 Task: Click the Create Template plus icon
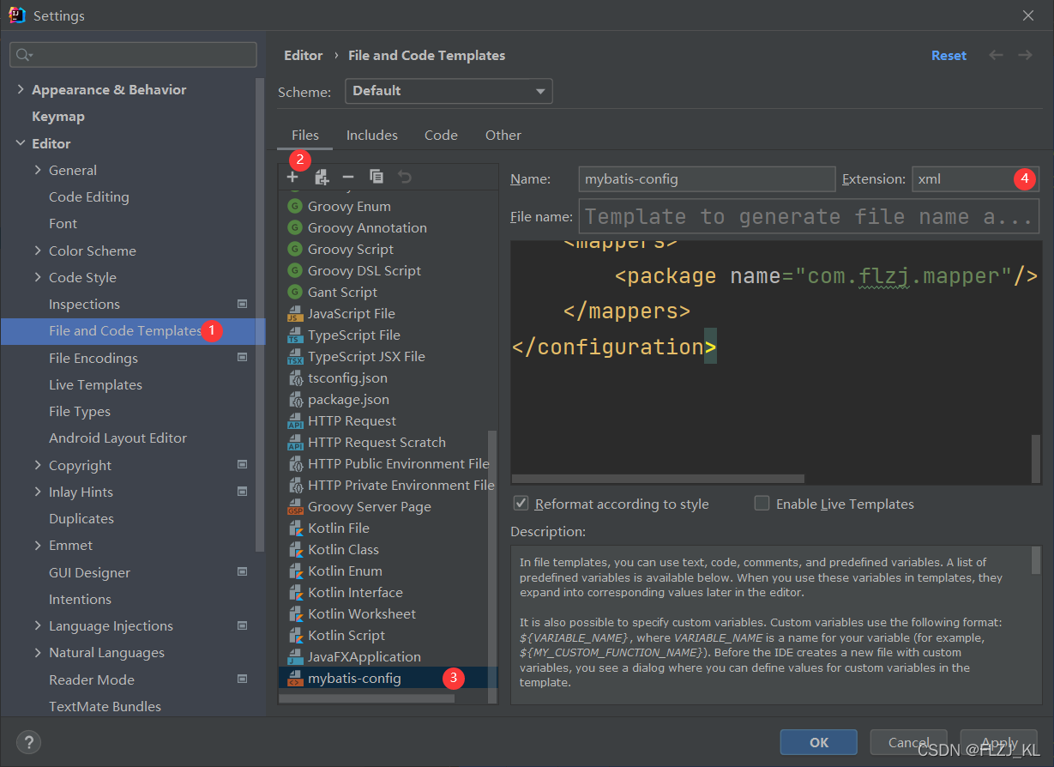pos(292,177)
